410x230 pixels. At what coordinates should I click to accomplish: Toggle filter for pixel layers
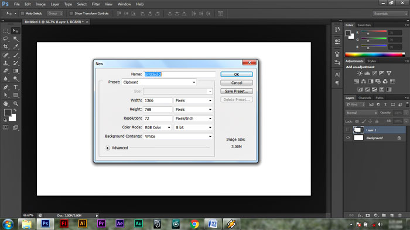click(x=371, y=104)
